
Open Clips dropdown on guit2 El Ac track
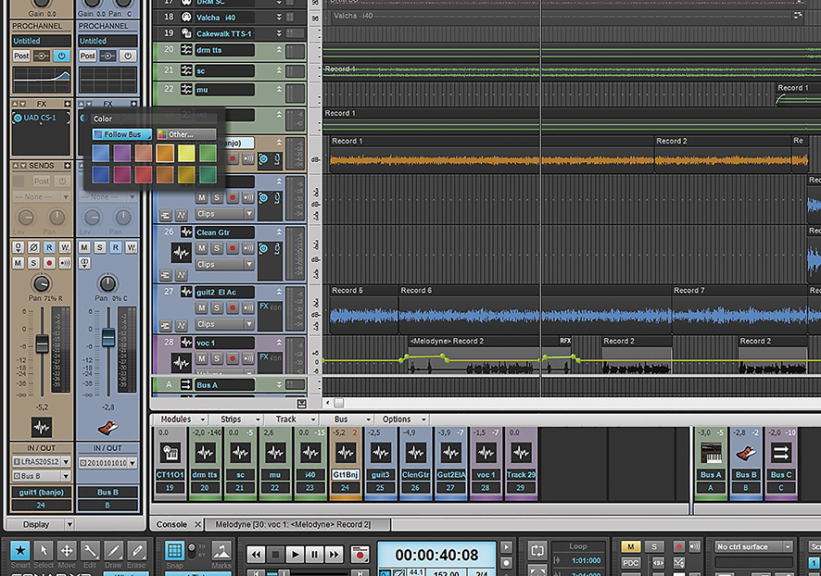[x=225, y=324]
